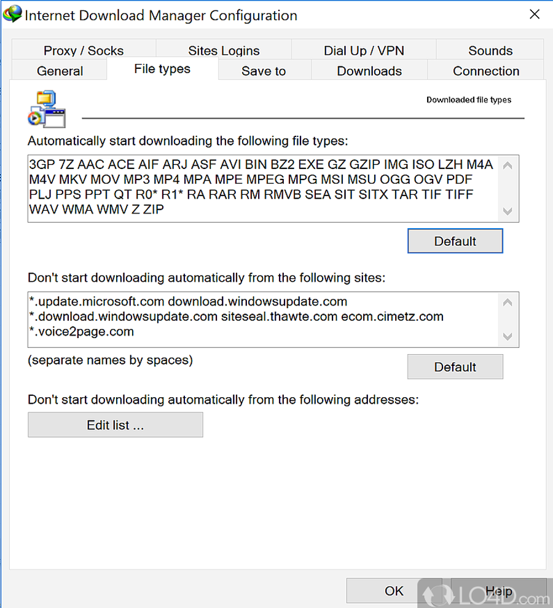Open the General tab
The image size is (553, 608).
click(60, 71)
